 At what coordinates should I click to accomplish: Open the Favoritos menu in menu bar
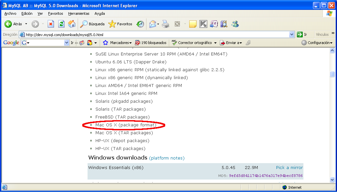tap(55, 13)
